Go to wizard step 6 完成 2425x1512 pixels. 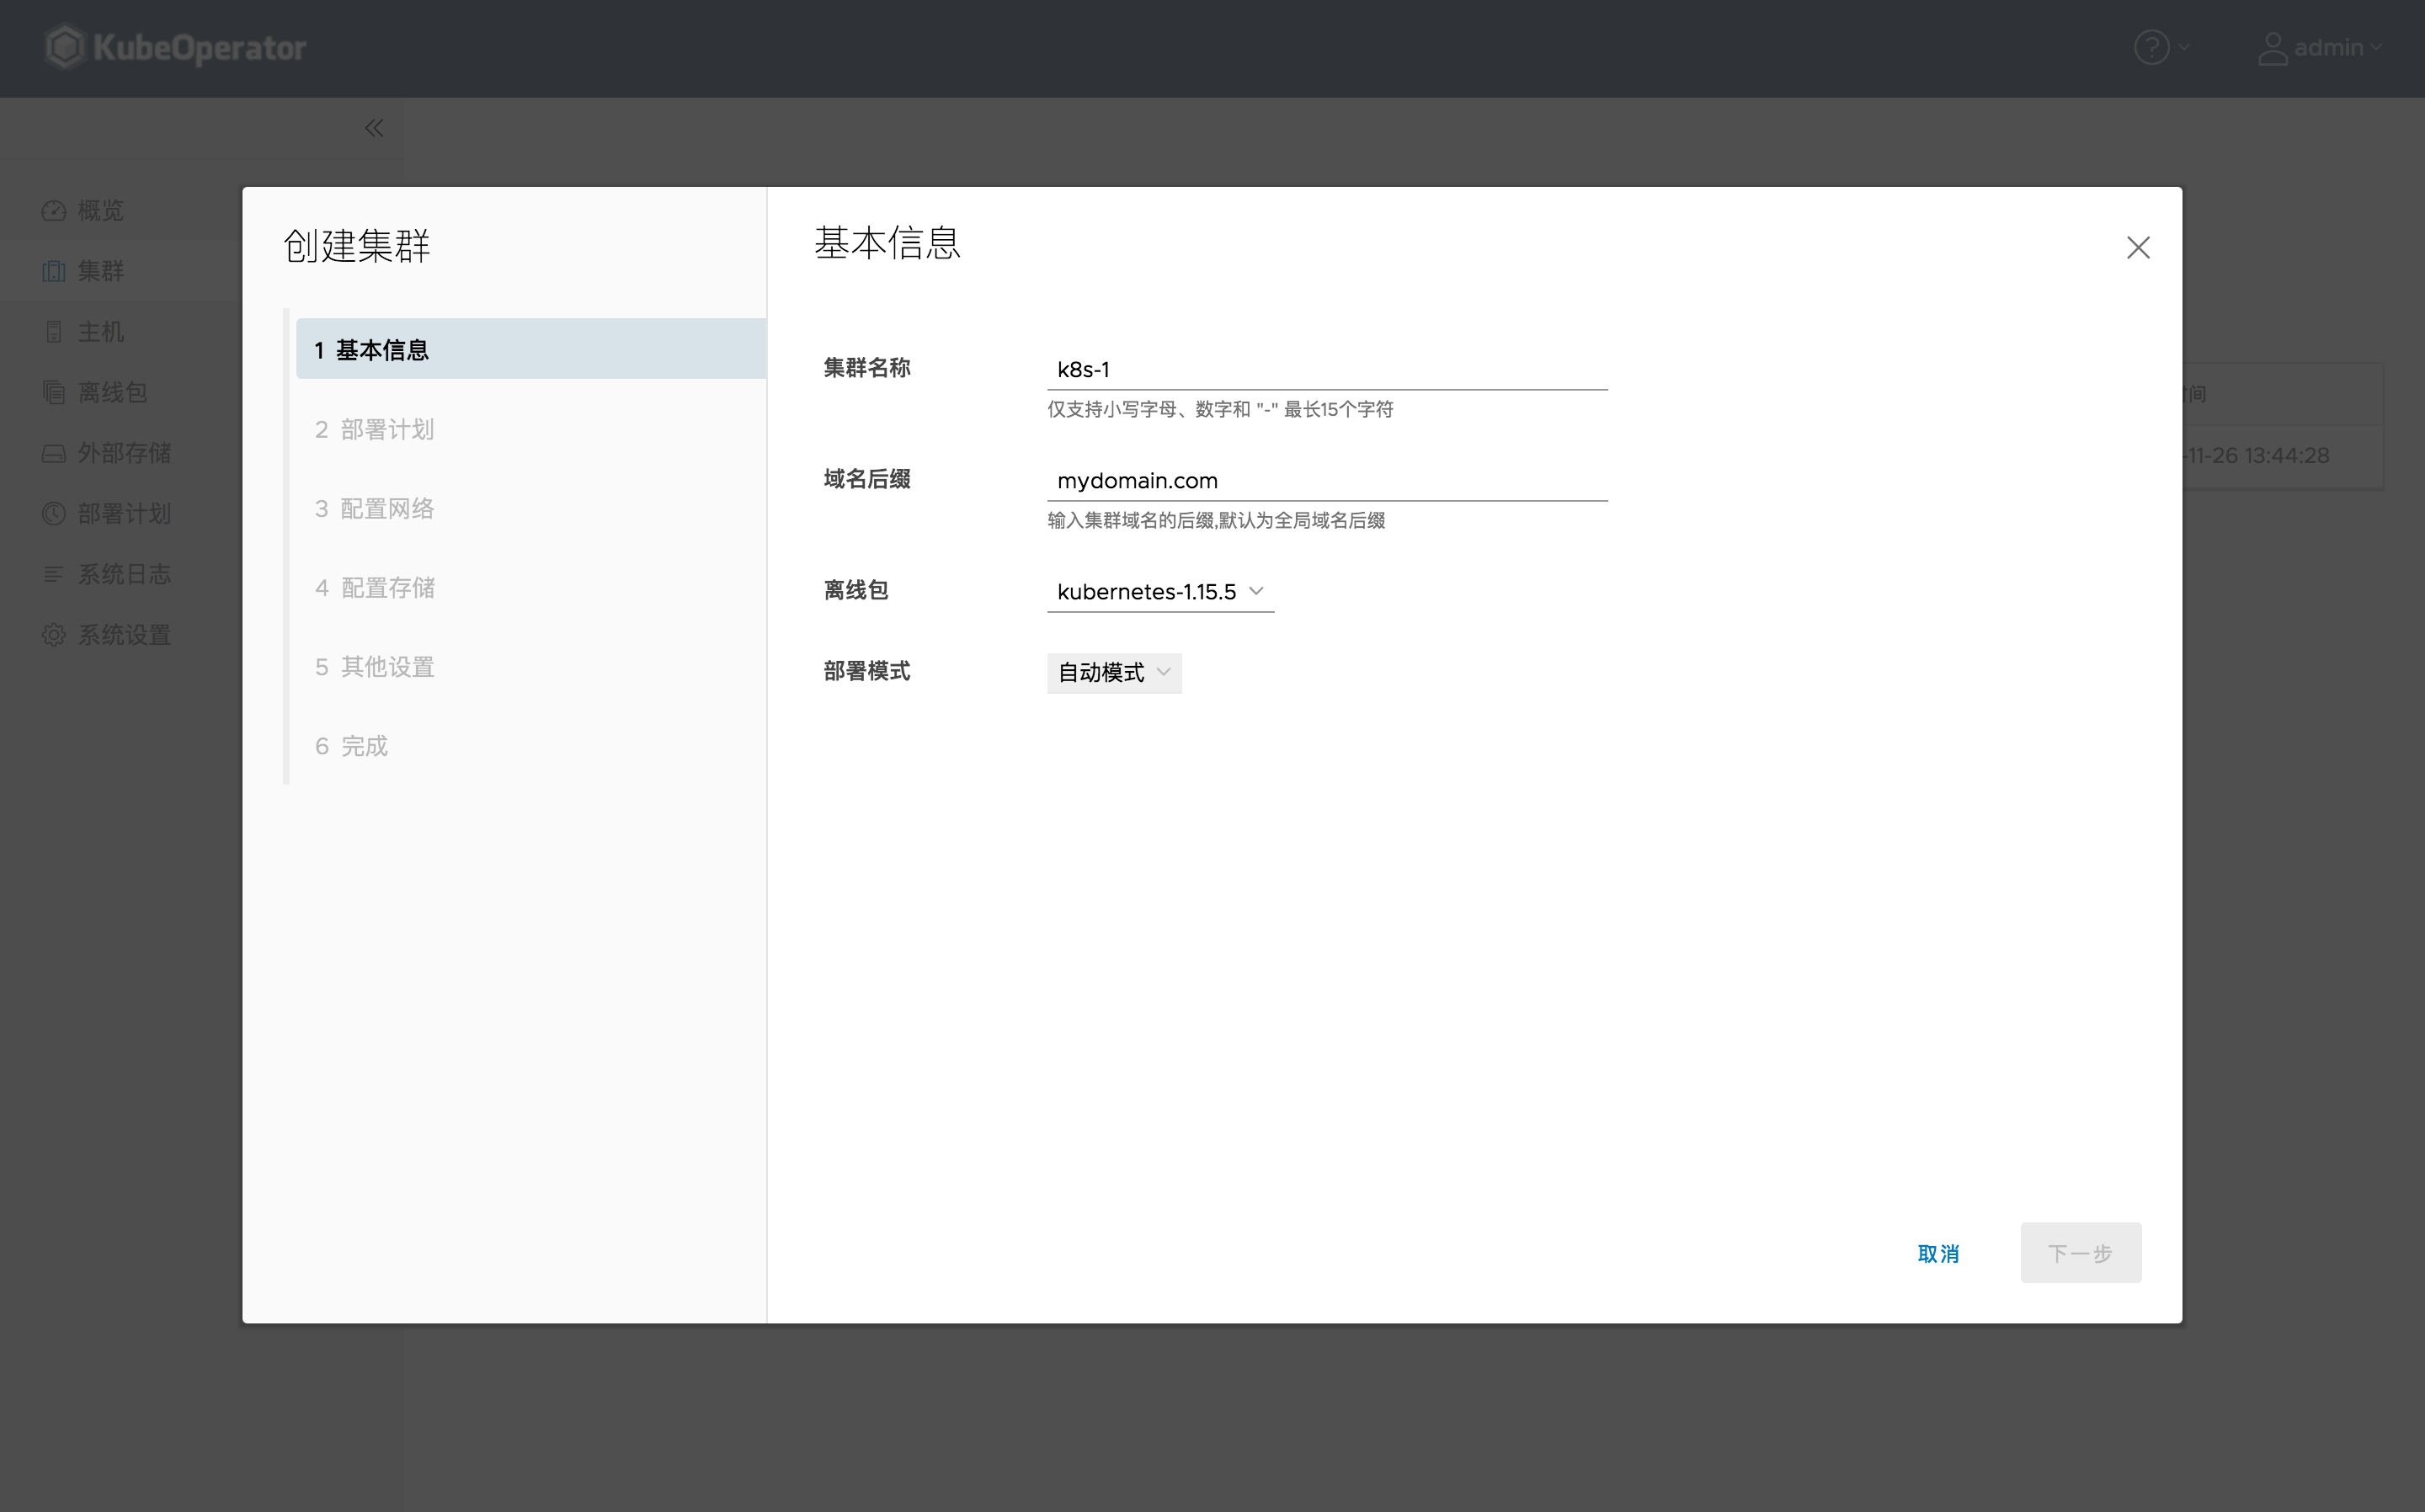click(531, 745)
